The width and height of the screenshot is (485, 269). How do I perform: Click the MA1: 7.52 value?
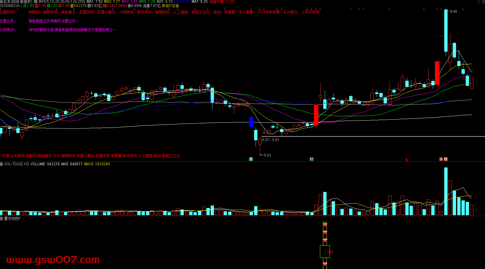coord(94,2)
